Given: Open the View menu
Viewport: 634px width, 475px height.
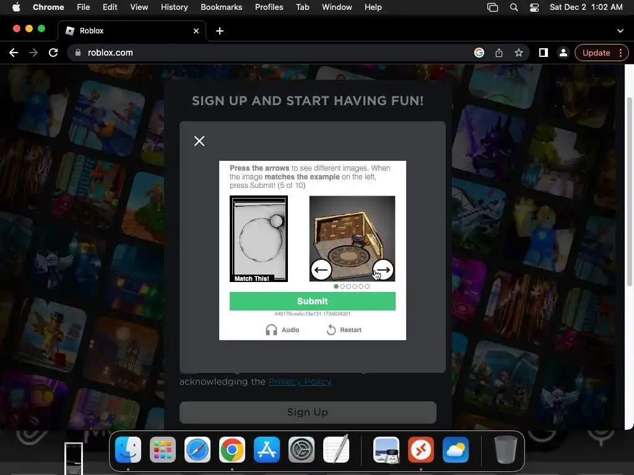Looking at the screenshot, I should click(x=139, y=7).
